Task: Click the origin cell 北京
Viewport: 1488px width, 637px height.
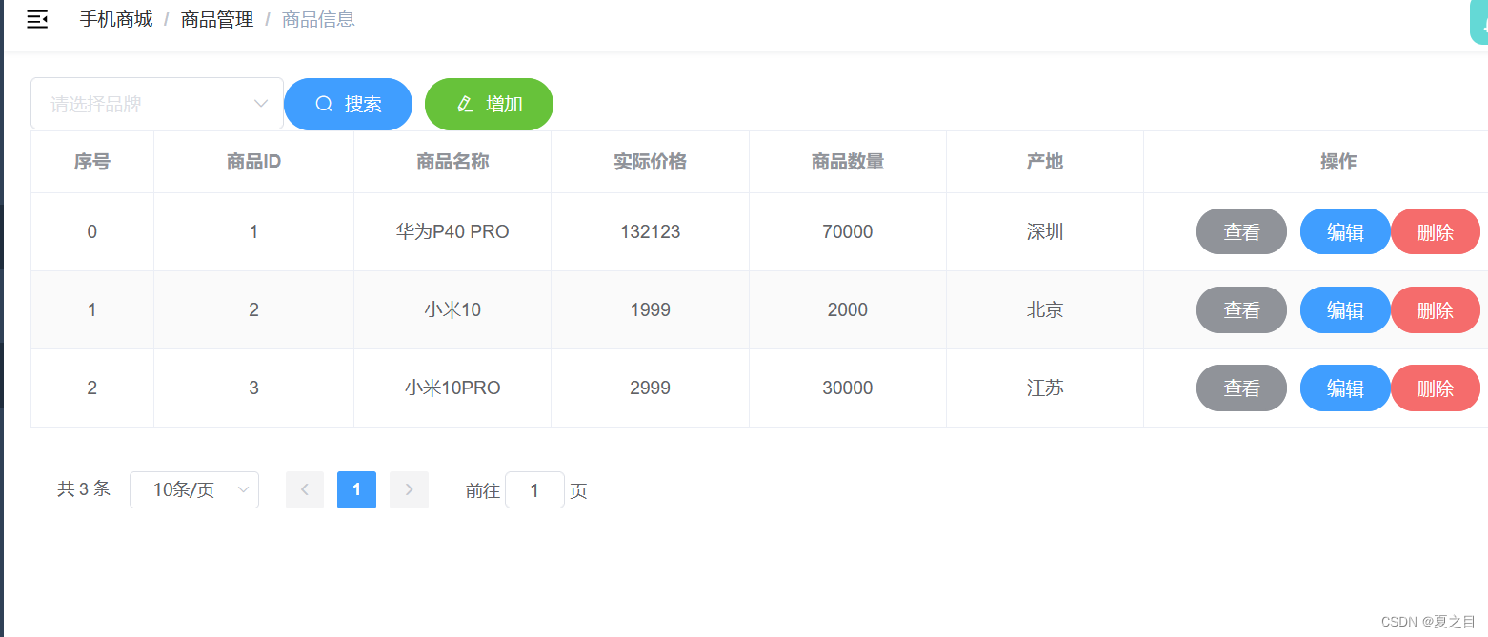Action: pos(1045,309)
